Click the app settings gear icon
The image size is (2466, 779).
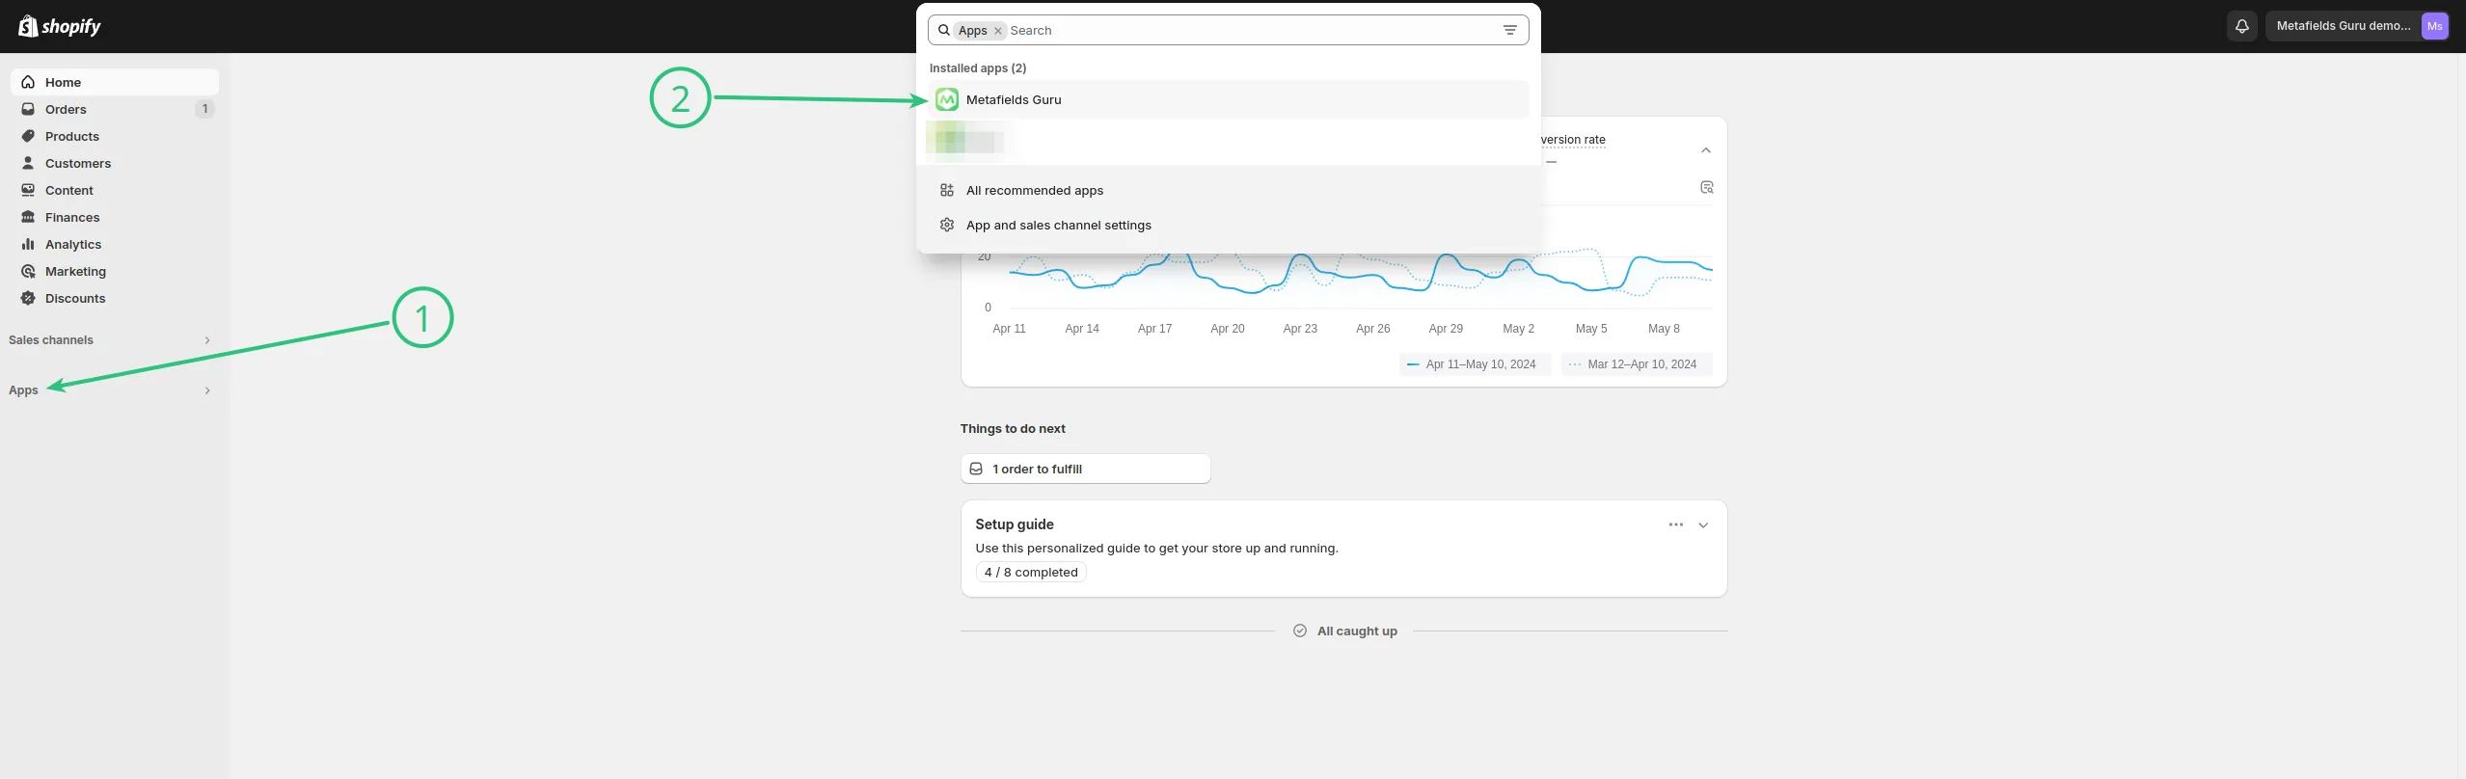947,225
